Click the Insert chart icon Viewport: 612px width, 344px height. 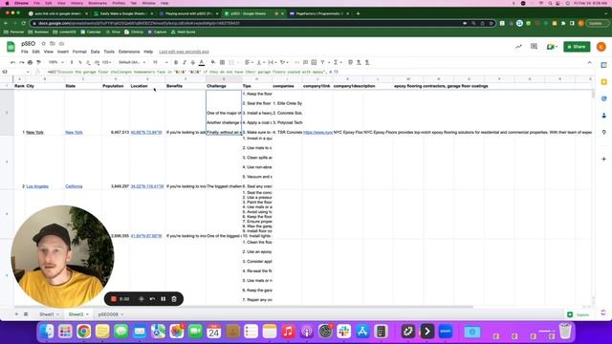point(314,62)
